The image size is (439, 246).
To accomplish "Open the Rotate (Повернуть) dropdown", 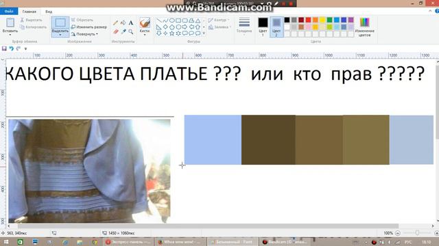I will (84, 34).
